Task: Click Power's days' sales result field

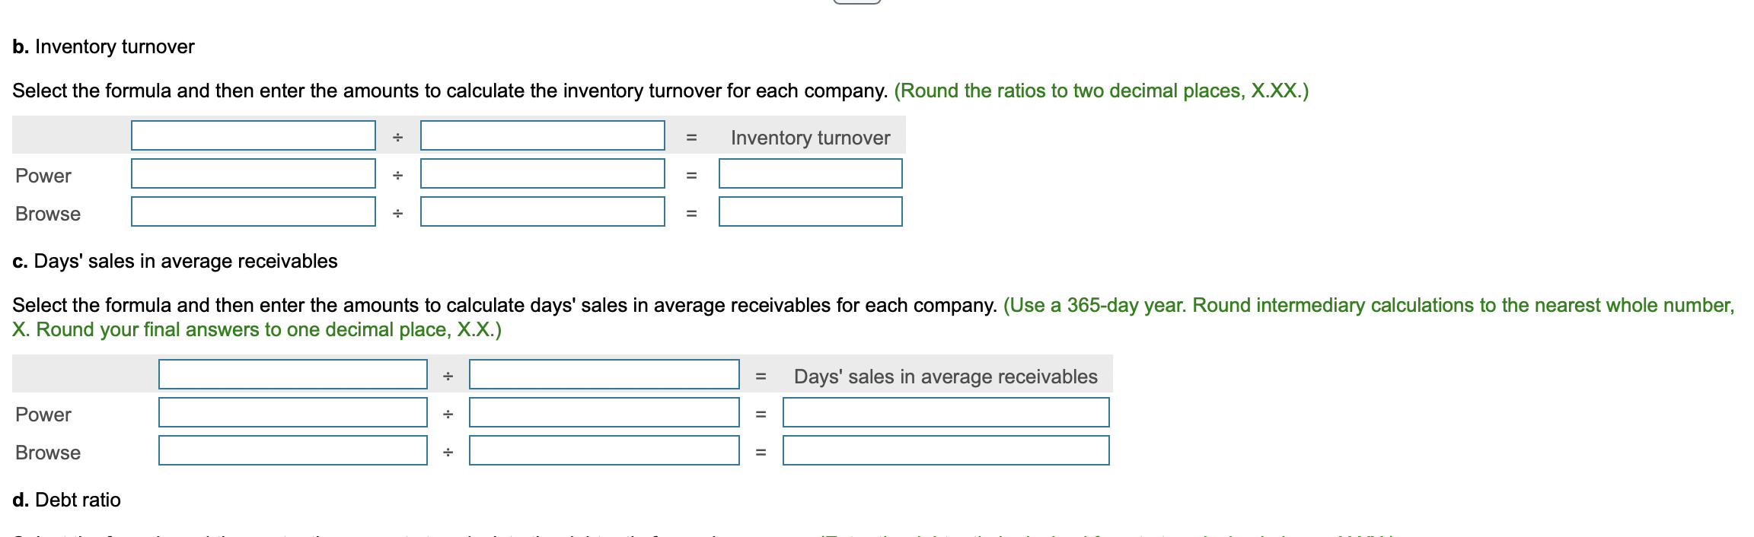Action: (x=946, y=413)
